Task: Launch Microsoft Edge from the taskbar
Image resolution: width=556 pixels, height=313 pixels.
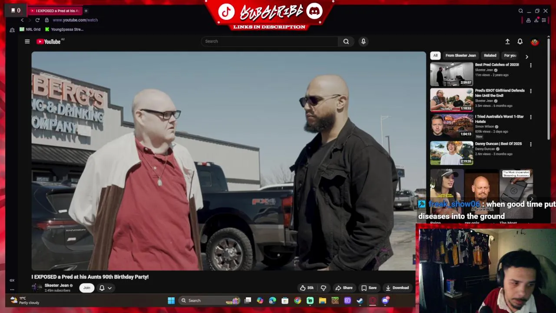Action: (272, 300)
